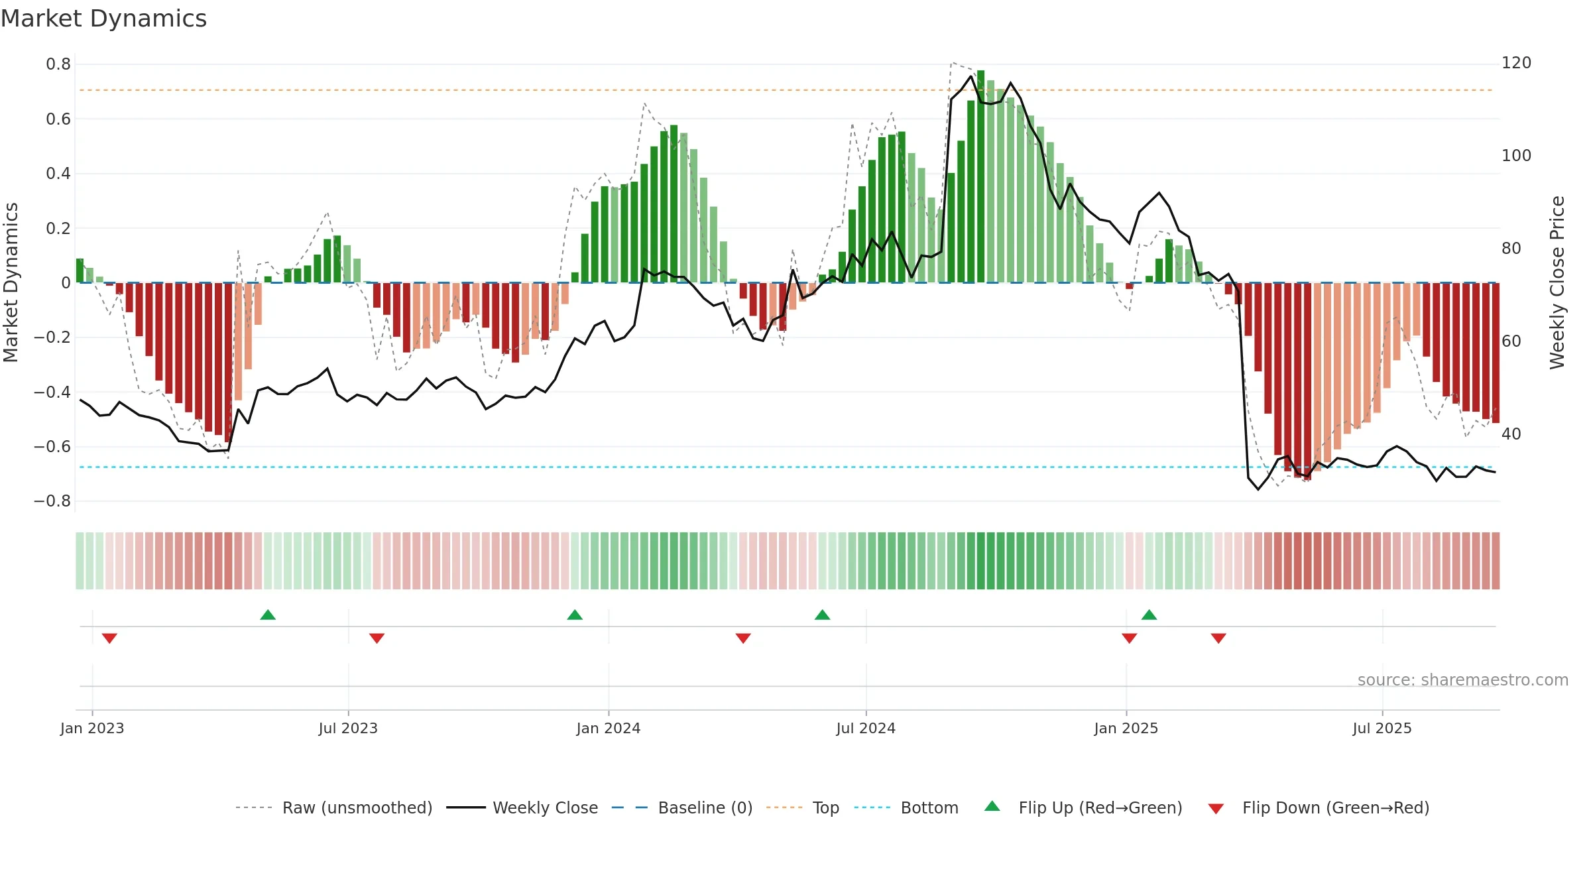
Task: Click the Jan 2025 x-axis label
Action: [1126, 728]
